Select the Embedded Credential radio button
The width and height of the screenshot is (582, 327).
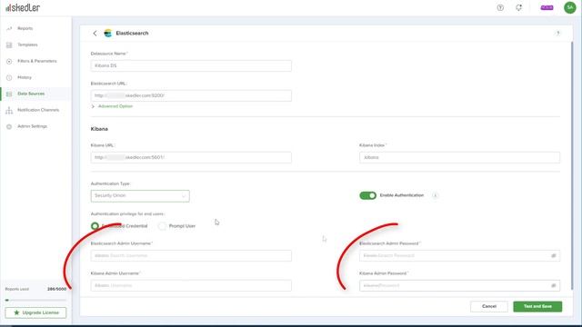click(x=95, y=226)
